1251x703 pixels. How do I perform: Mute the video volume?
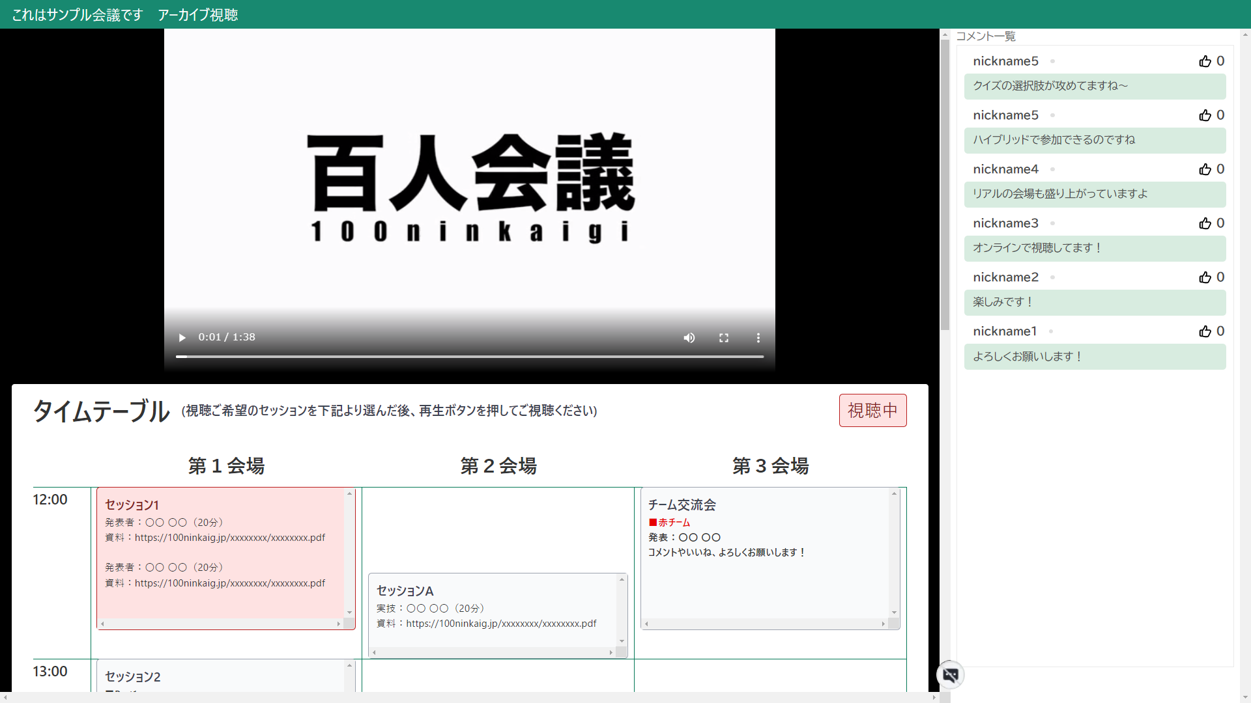pyautogui.click(x=689, y=338)
